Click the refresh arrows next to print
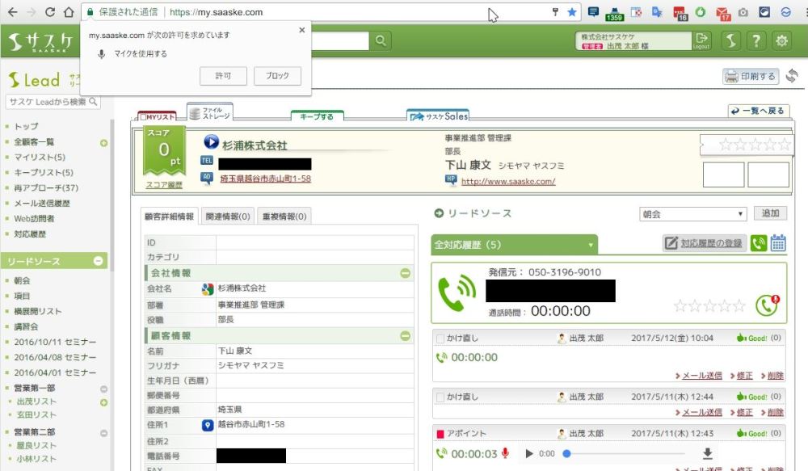 coord(792,76)
